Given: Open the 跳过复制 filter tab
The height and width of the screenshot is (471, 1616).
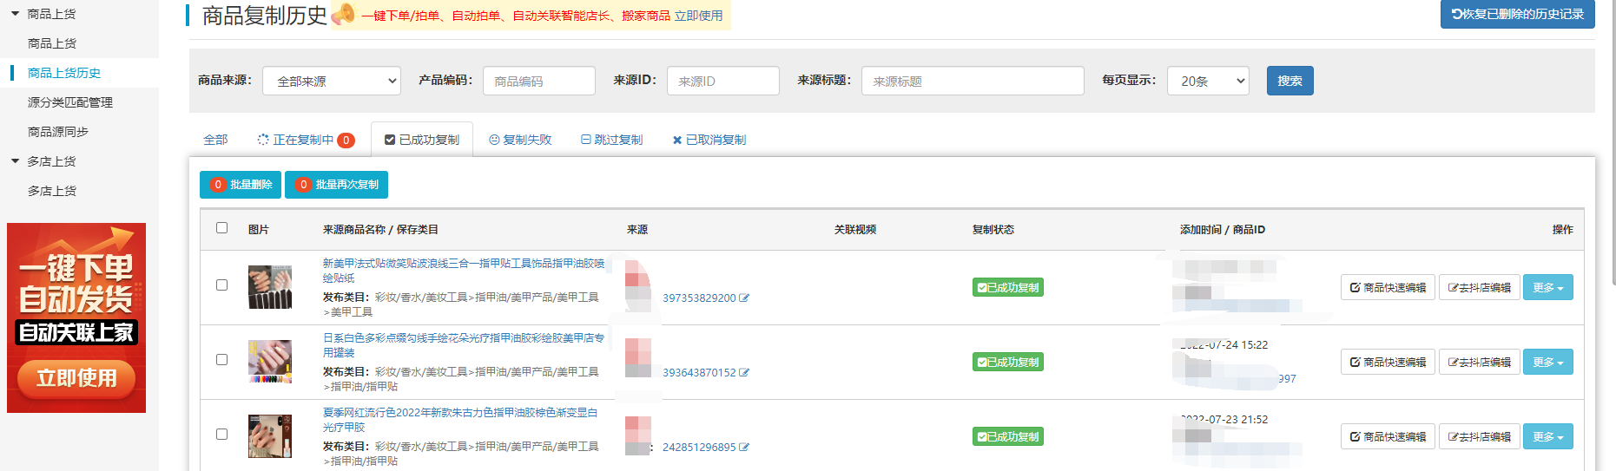Looking at the screenshot, I should [x=611, y=140].
